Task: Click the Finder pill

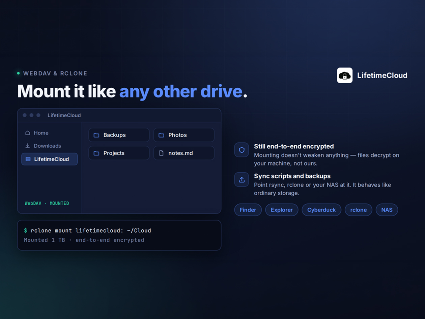Action: pos(248,210)
